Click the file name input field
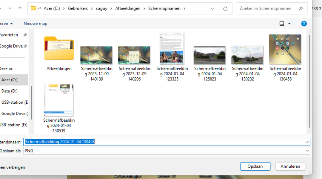The image size is (322, 179). pos(167,142)
